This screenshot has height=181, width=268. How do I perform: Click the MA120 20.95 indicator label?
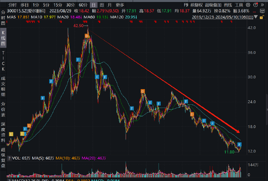click(x=124, y=17)
